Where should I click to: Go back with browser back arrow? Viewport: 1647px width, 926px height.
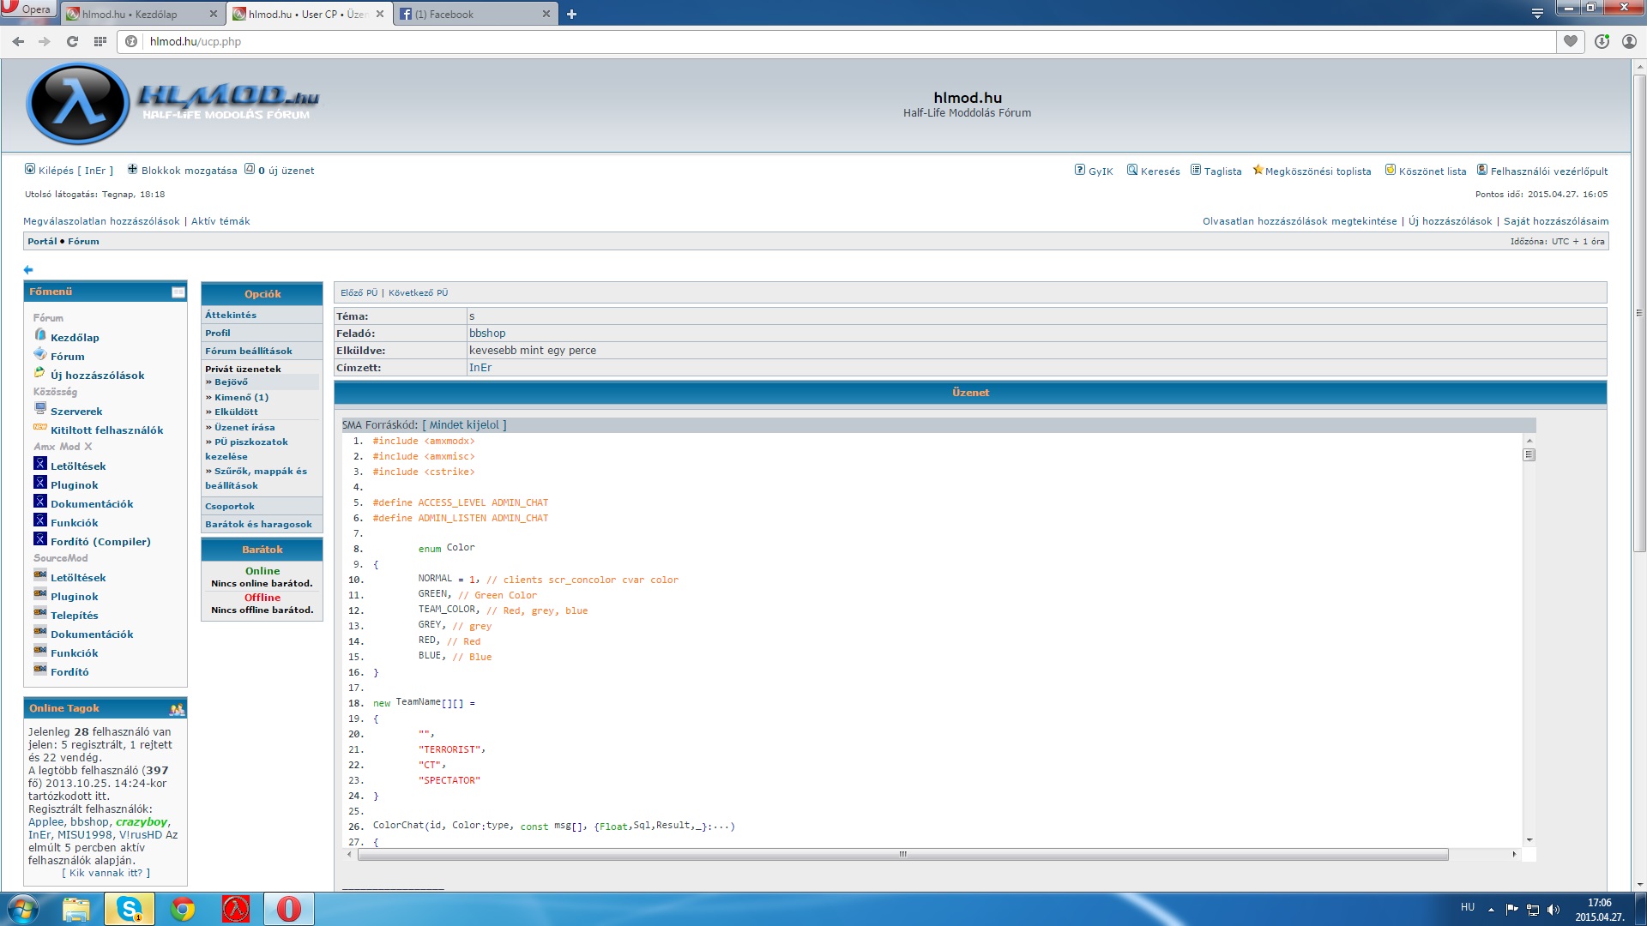(18, 41)
